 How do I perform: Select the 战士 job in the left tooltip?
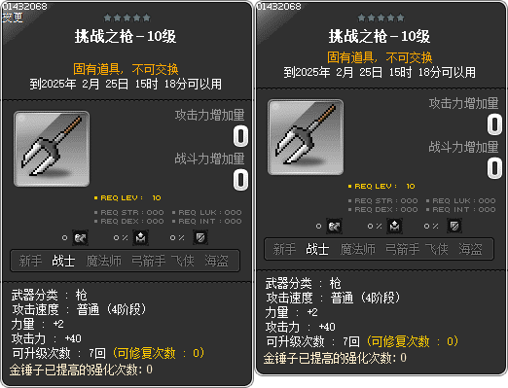[x=63, y=261]
